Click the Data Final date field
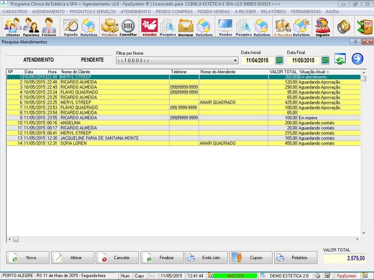Viewport: 374px width, 280px height. [x=303, y=61]
